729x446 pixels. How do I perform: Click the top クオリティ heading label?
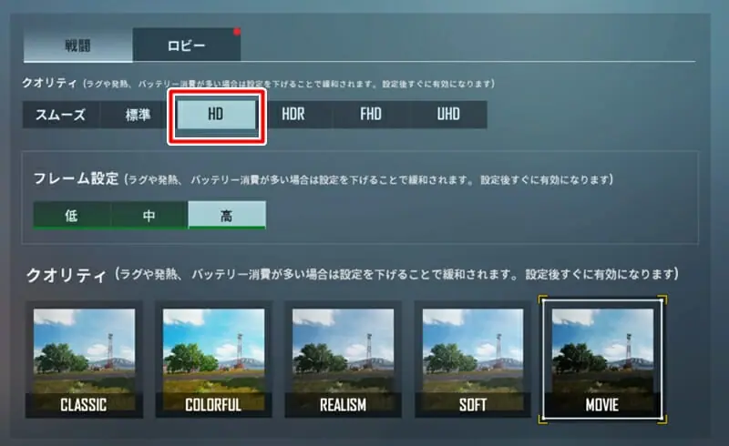pos(49,83)
